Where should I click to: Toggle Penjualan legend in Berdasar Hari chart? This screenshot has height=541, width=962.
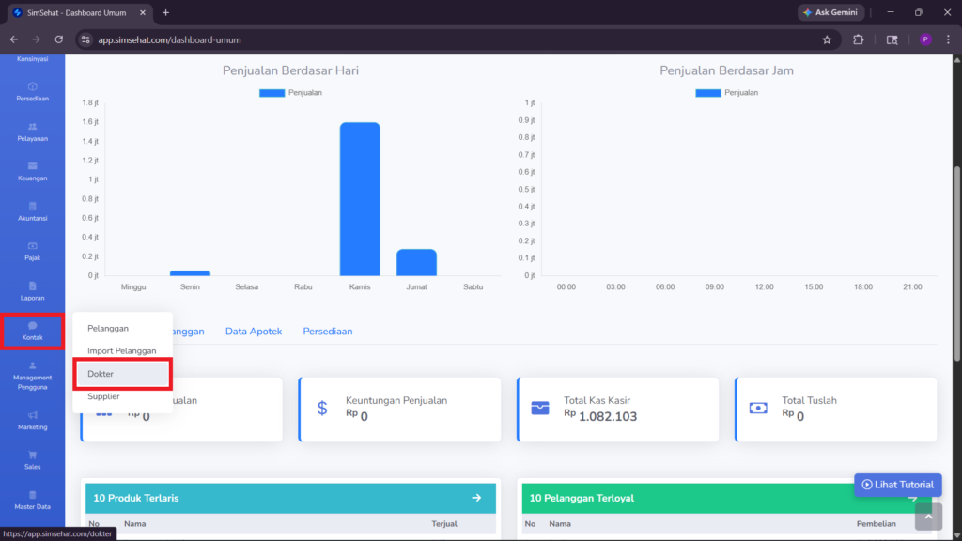click(x=290, y=93)
